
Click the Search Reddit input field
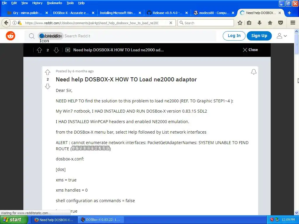click(120, 36)
